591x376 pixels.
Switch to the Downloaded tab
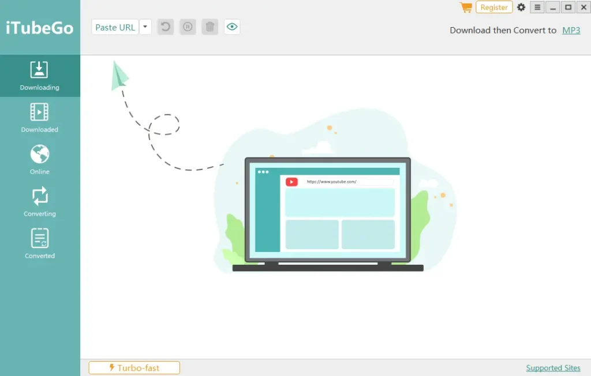40,118
